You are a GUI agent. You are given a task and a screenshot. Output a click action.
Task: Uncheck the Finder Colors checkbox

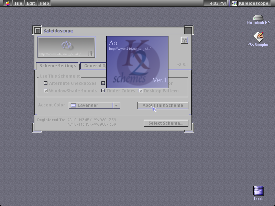click(x=103, y=91)
